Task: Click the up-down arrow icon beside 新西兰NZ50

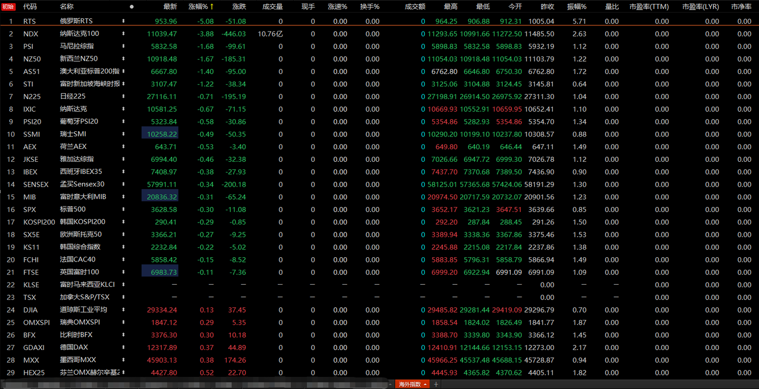Action: tap(123, 59)
